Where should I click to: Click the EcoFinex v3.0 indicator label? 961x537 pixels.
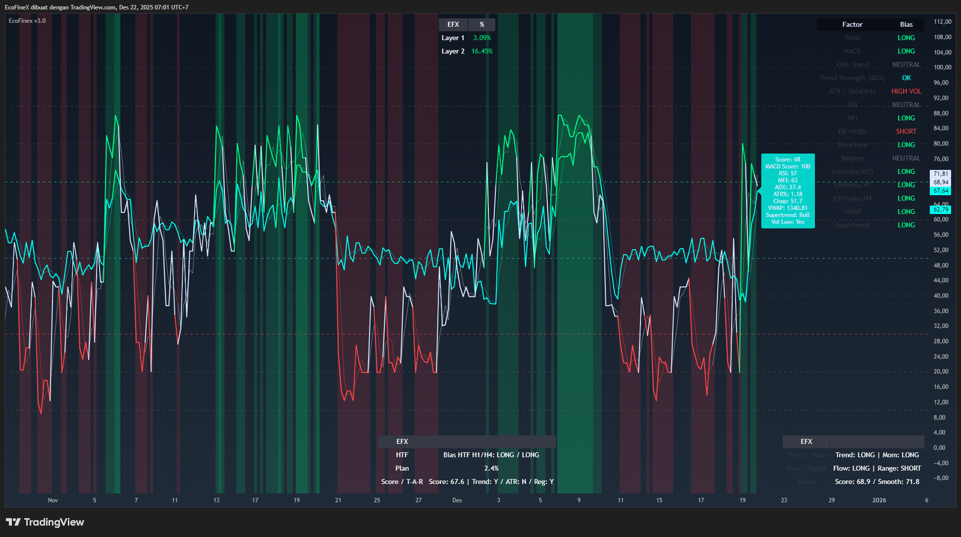point(27,21)
